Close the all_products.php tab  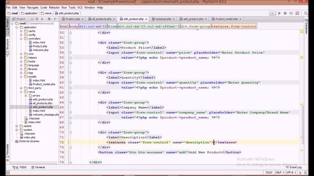114,19
